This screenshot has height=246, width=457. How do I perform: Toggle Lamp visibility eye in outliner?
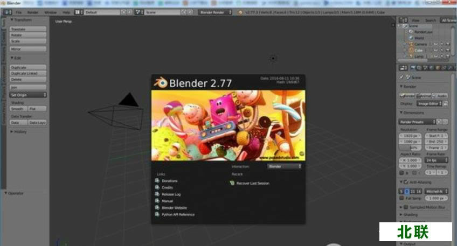point(436,56)
